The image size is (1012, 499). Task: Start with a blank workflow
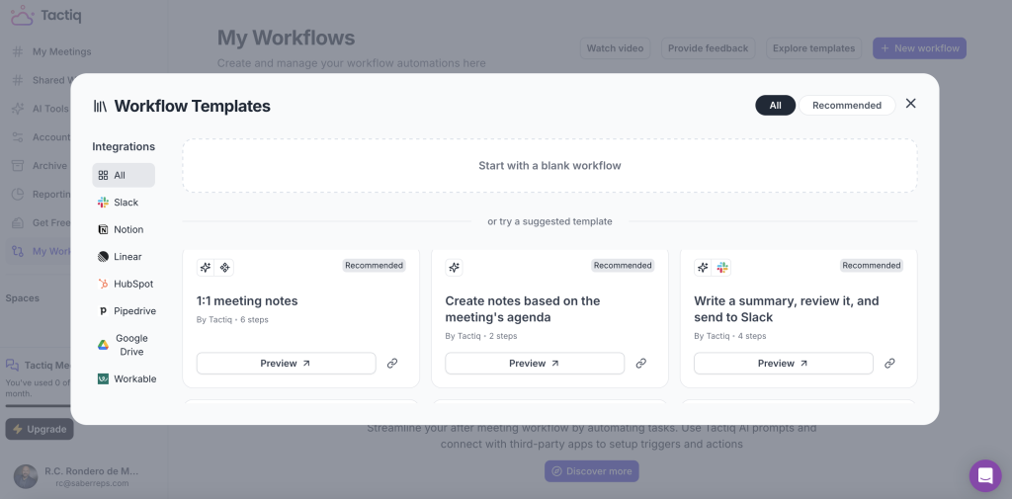click(549, 166)
